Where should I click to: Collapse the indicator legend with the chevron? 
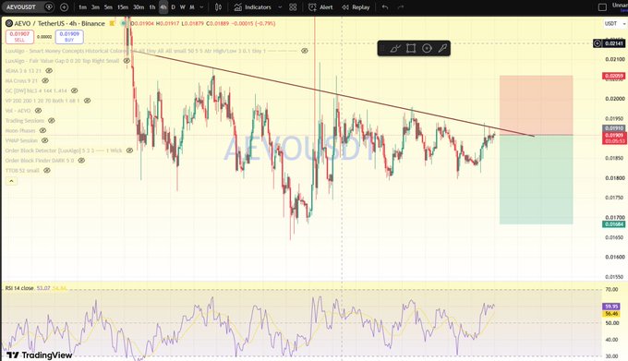(x=11, y=181)
